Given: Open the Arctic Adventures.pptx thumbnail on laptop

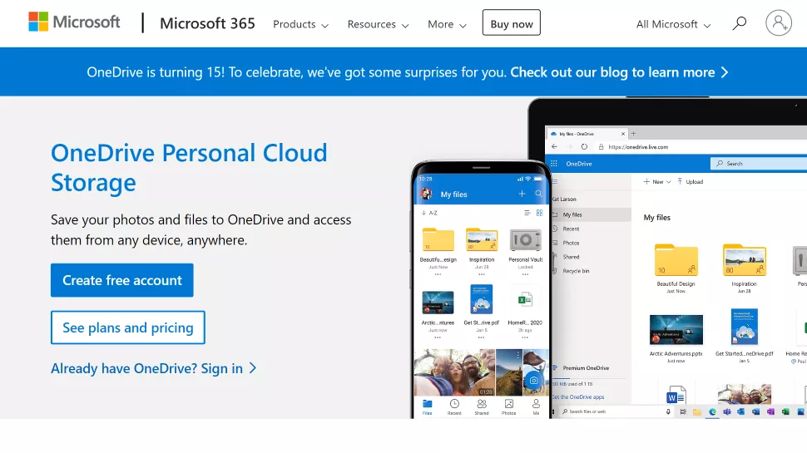Looking at the screenshot, I should tap(676, 330).
